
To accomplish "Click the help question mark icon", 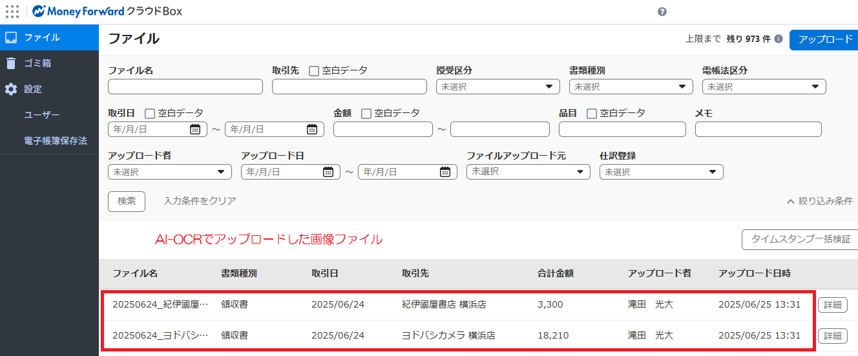I will (662, 12).
